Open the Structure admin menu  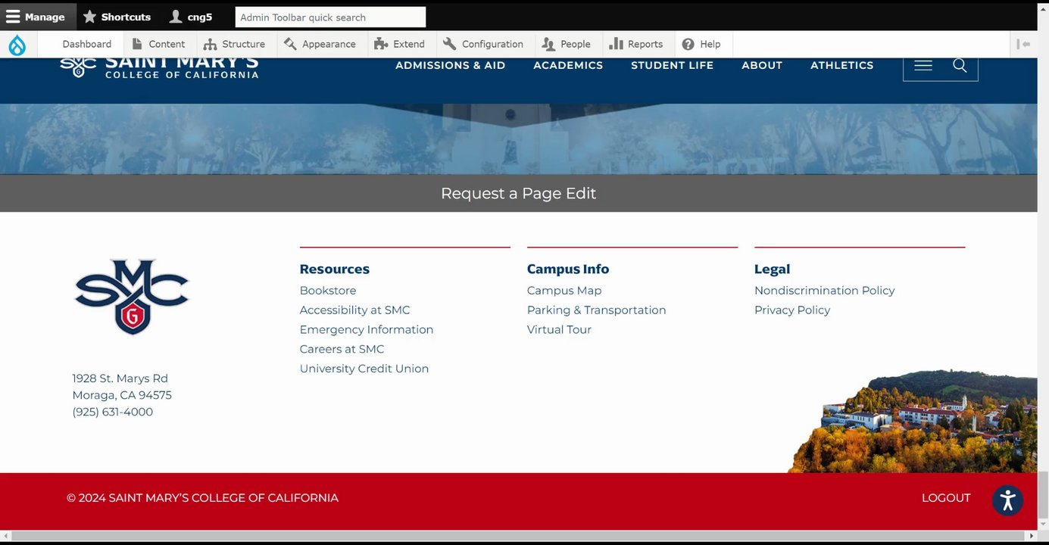[x=234, y=44]
